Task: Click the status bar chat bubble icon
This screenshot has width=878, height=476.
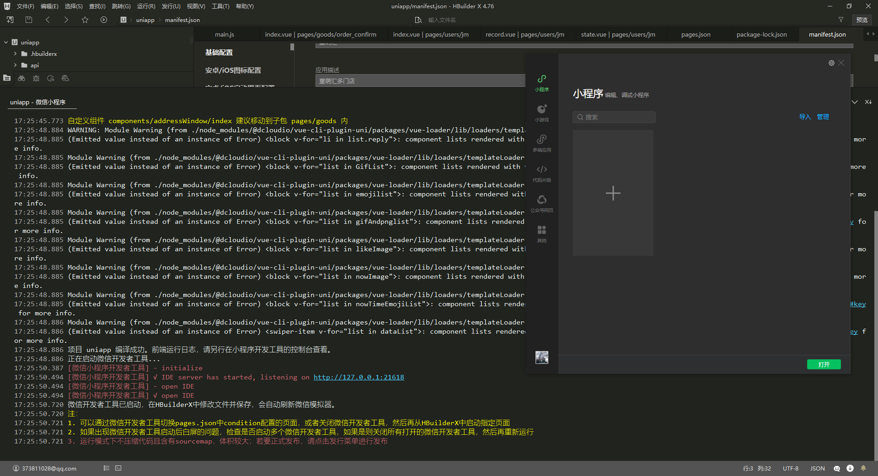Action: 837,468
